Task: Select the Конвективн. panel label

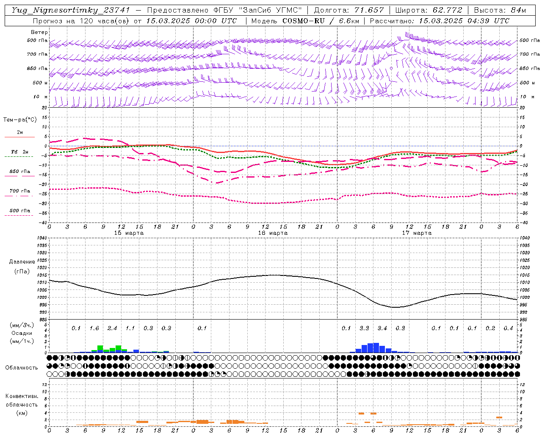Action: pos(22,396)
